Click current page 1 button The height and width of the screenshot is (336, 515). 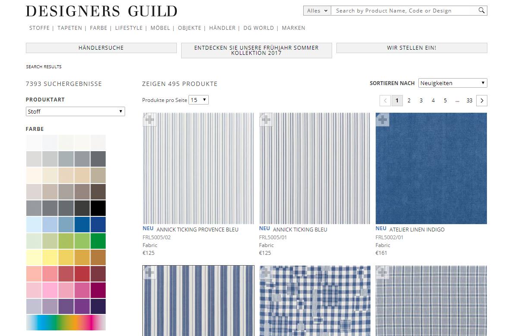pyautogui.click(x=397, y=101)
